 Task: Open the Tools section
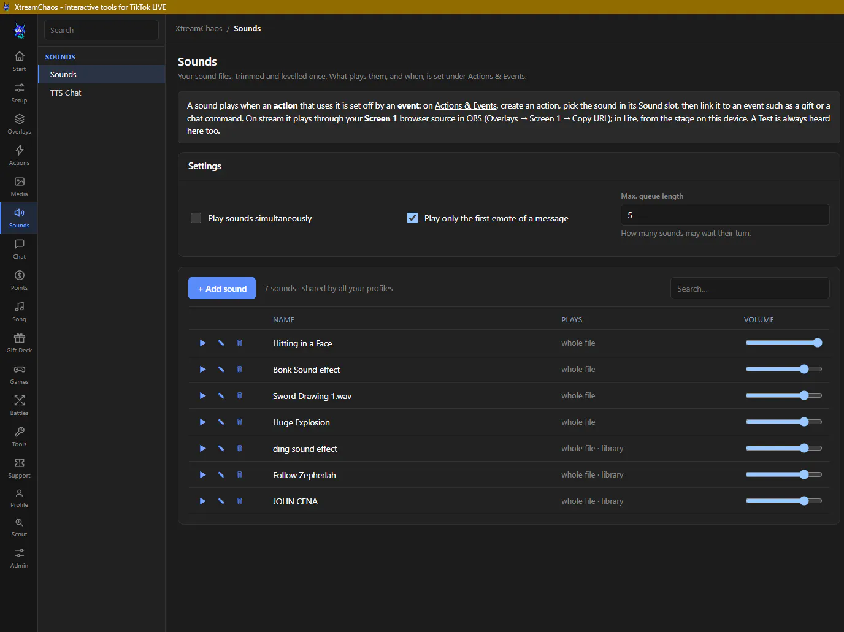tap(19, 436)
